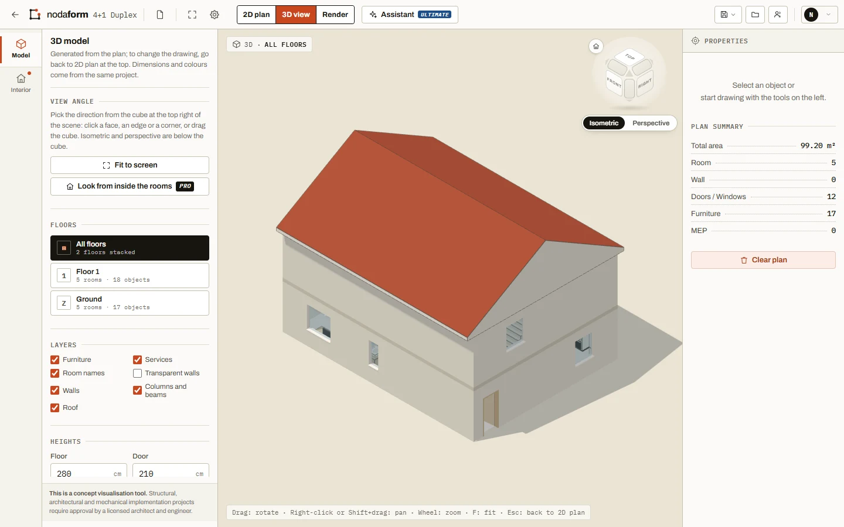Toggle the Roof layer checkbox
The width and height of the screenshot is (844, 527).
(55, 408)
